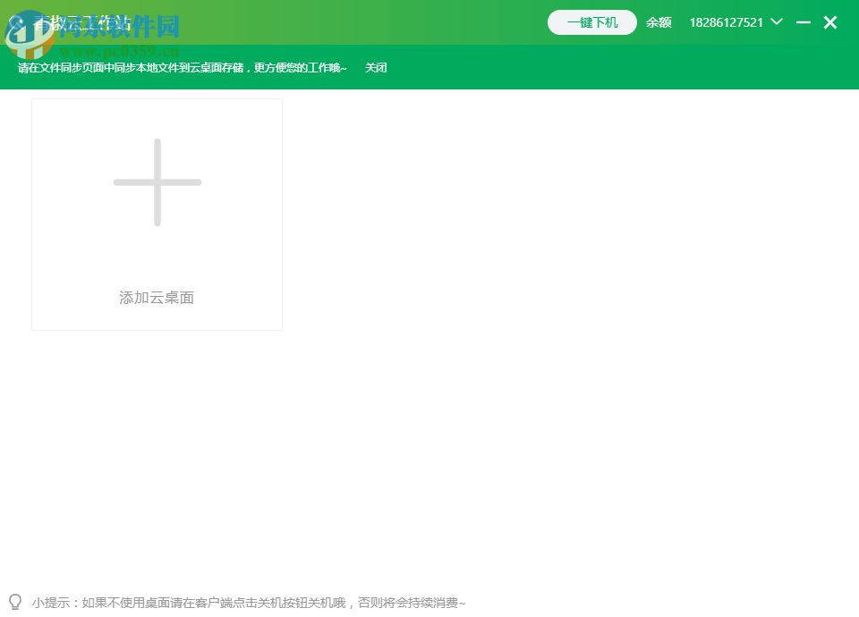
Task: Click inside the add desktop placeholder box
Action: [157, 215]
